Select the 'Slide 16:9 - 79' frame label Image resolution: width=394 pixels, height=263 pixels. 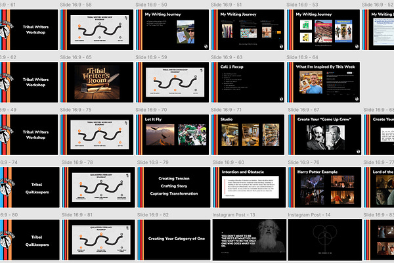(153, 162)
